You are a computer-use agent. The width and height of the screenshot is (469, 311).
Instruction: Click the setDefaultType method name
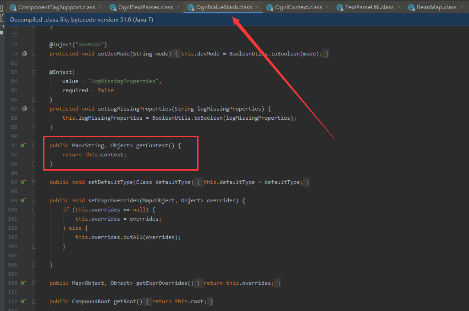pos(110,182)
